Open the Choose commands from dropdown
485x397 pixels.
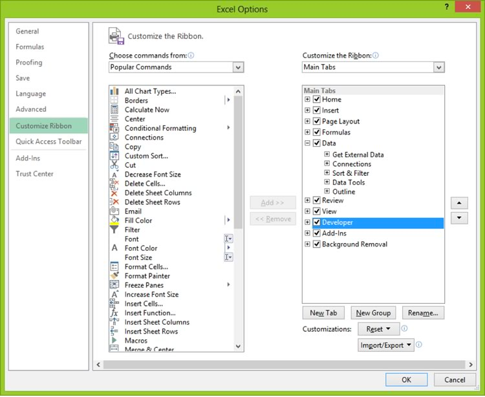tap(238, 67)
